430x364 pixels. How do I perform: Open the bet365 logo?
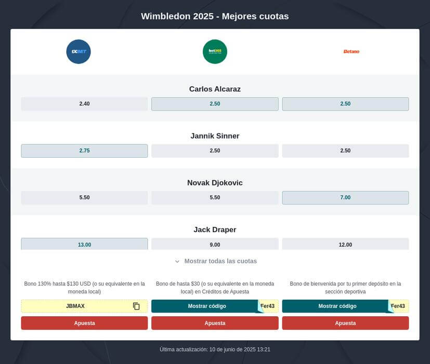(215, 51)
